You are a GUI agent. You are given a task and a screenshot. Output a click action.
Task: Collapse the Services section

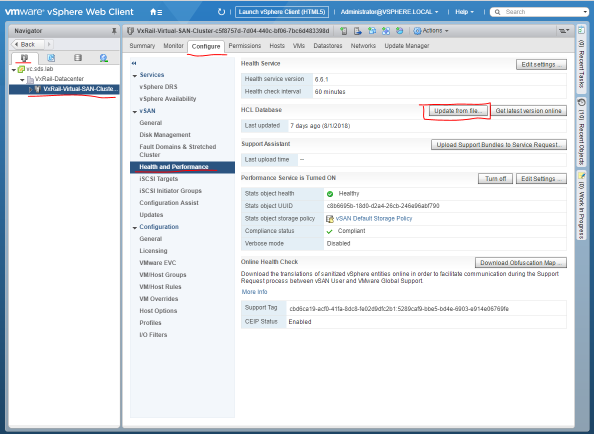pos(134,75)
